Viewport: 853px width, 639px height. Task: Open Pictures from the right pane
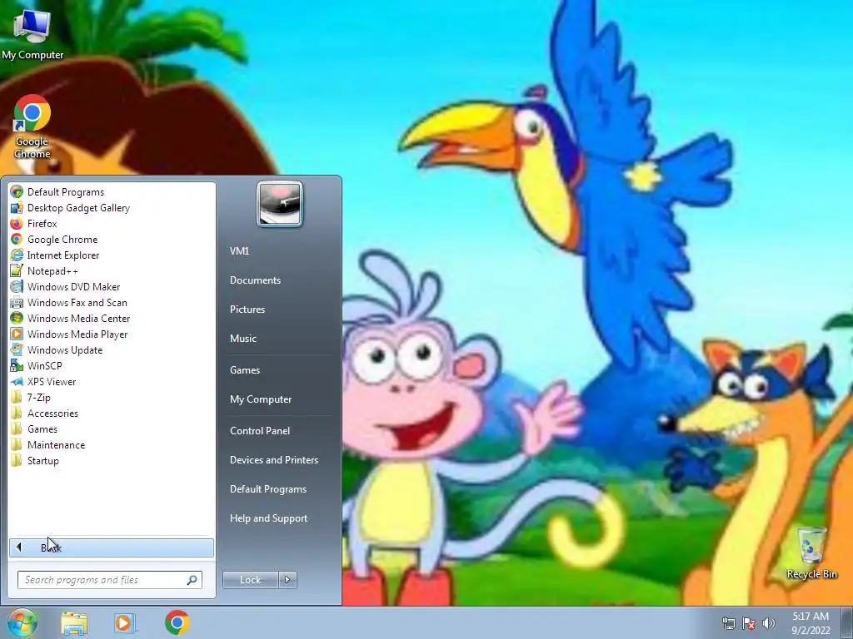pyautogui.click(x=247, y=310)
